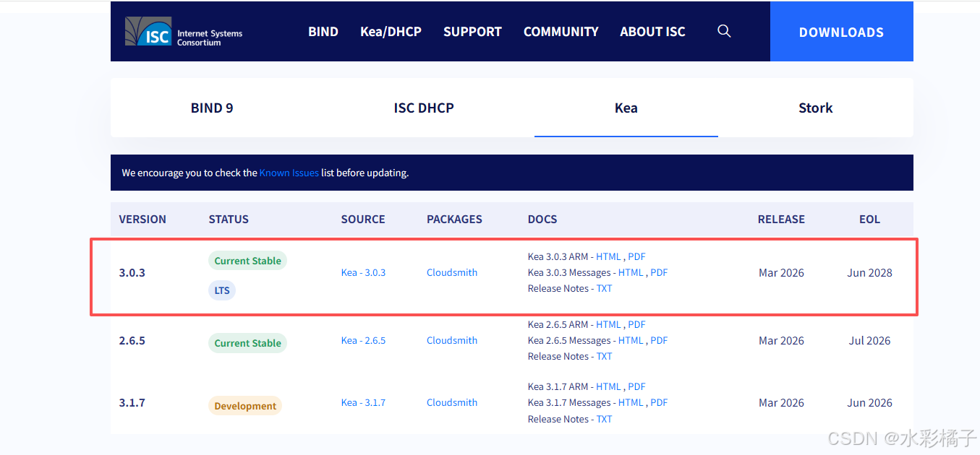Click the STATUS column header
980x455 pixels.
[x=229, y=219]
